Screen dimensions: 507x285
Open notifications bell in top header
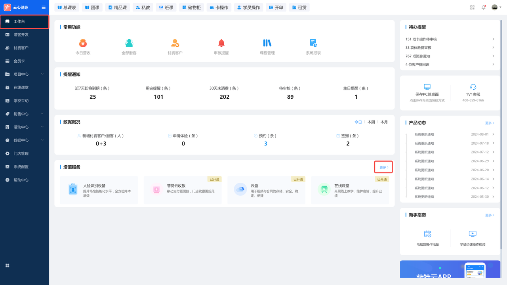point(483,8)
